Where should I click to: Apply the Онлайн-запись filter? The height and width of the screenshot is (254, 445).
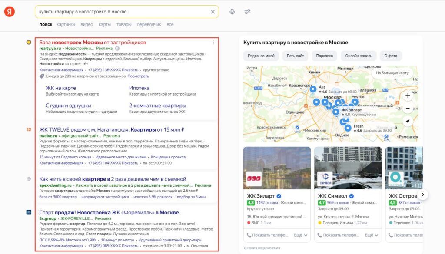[x=359, y=56]
